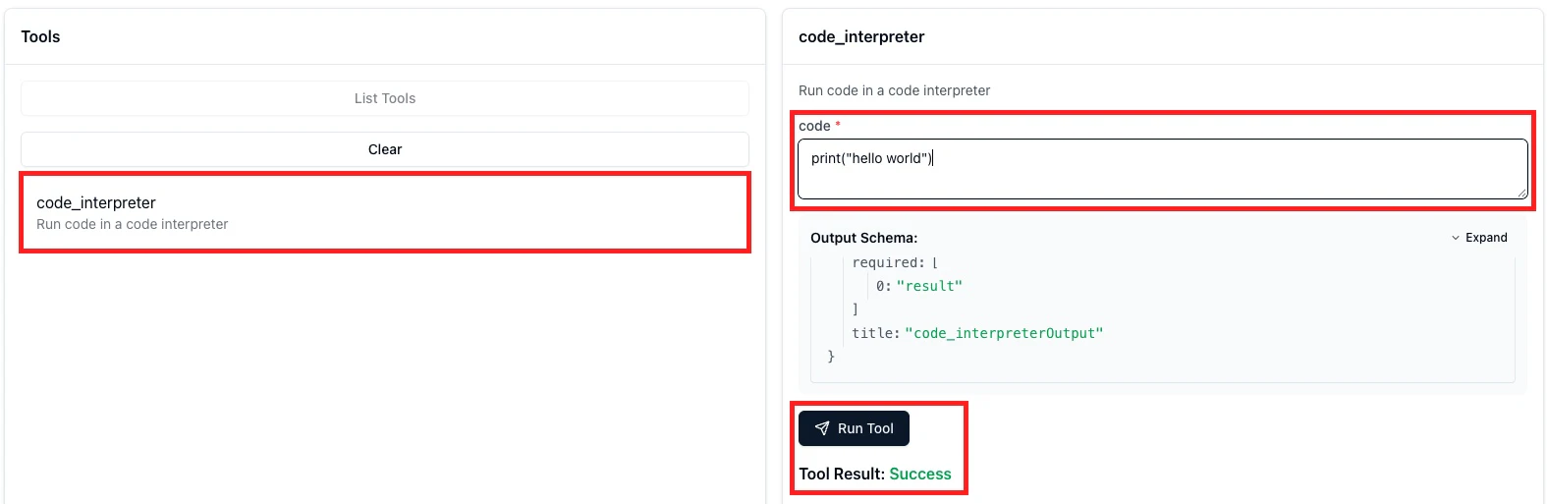The height and width of the screenshot is (504, 1547).
Task: Click the description text under the right panel heading
Action: pos(894,90)
